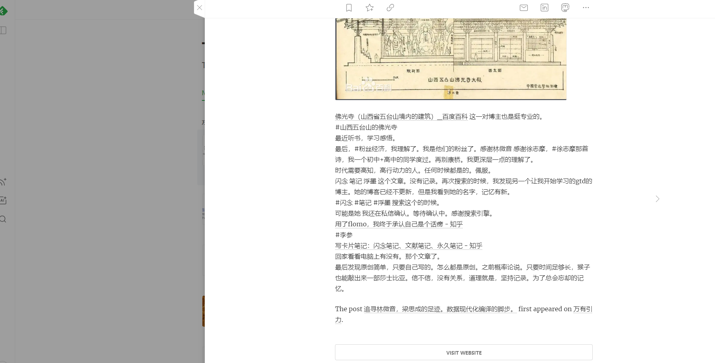This screenshot has height=363, width=715.
Task: Open search with the magnifier icon
Action: click(x=3, y=219)
